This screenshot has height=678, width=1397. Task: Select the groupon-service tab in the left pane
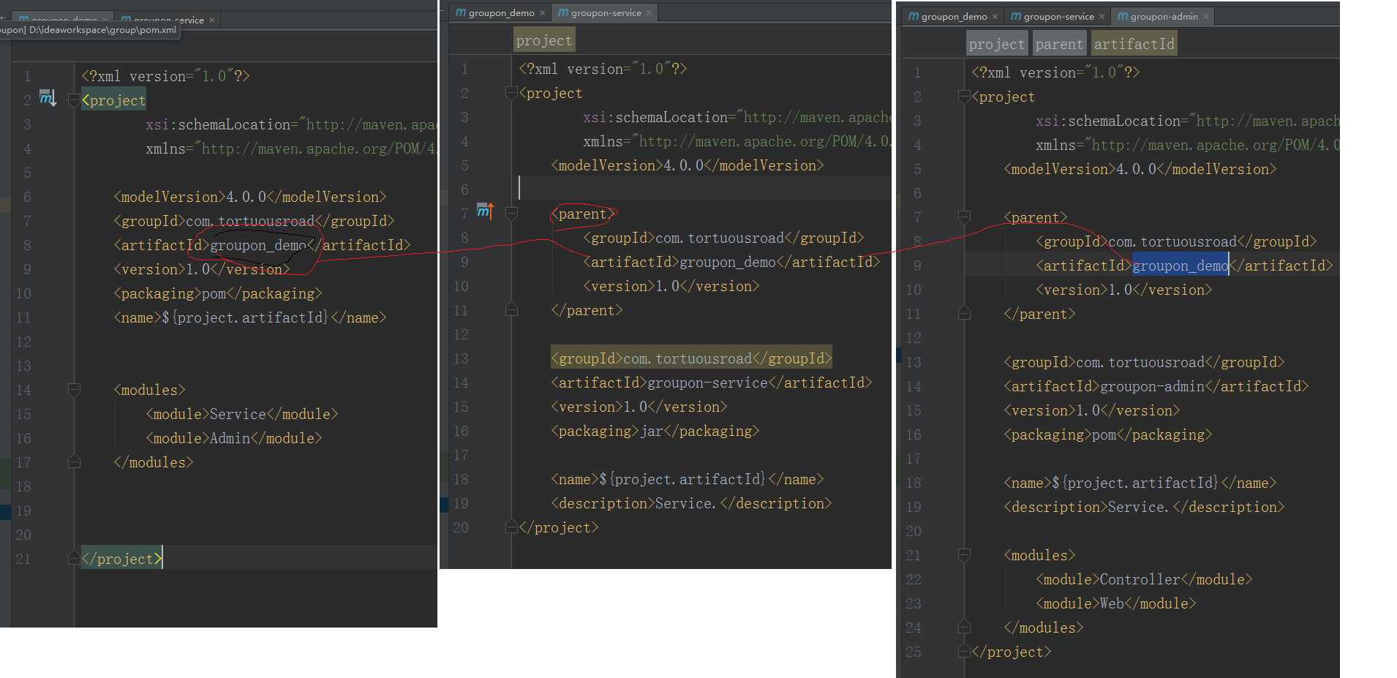[x=168, y=20]
